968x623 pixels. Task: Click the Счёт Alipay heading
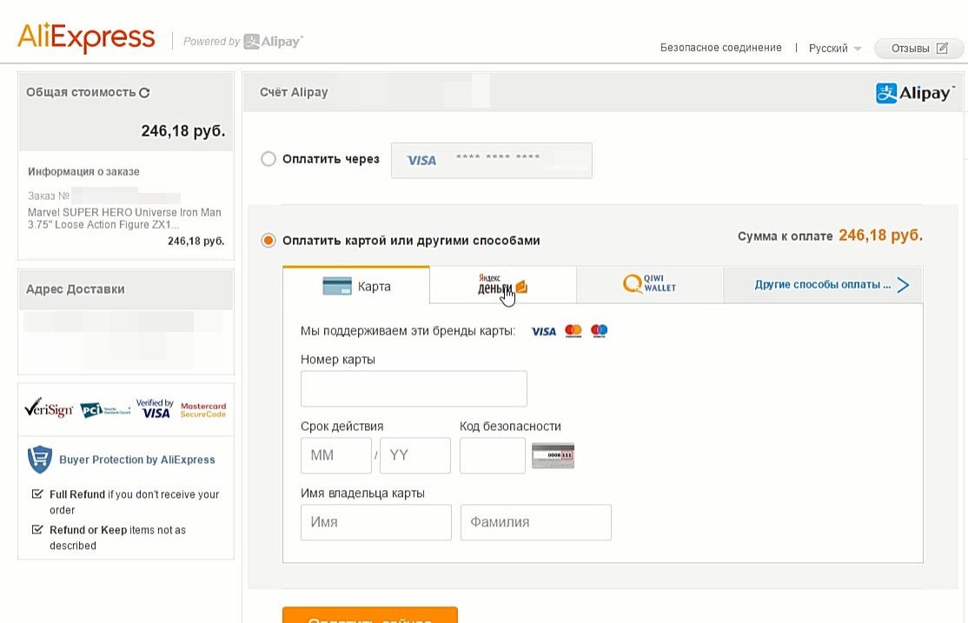(294, 92)
